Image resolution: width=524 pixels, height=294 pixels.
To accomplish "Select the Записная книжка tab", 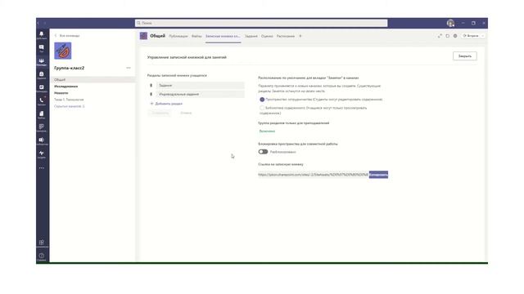I will tap(223, 36).
